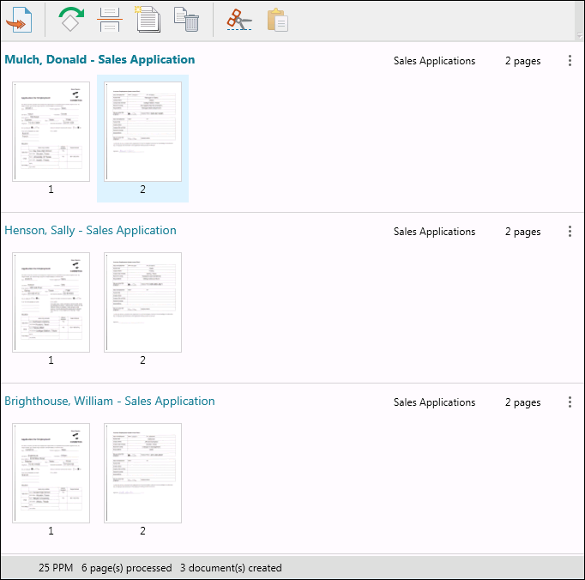Select page 1 thumbnail of Brighthouse document

point(51,473)
